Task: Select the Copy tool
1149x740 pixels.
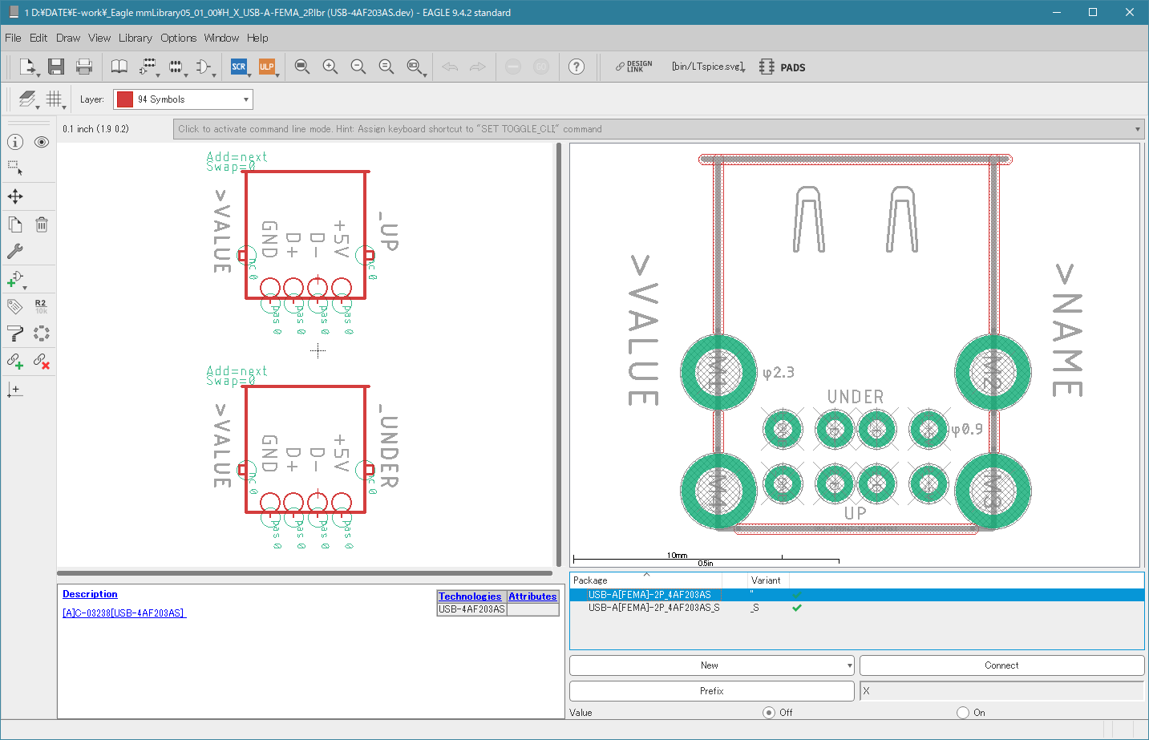Action: point(15,224)
